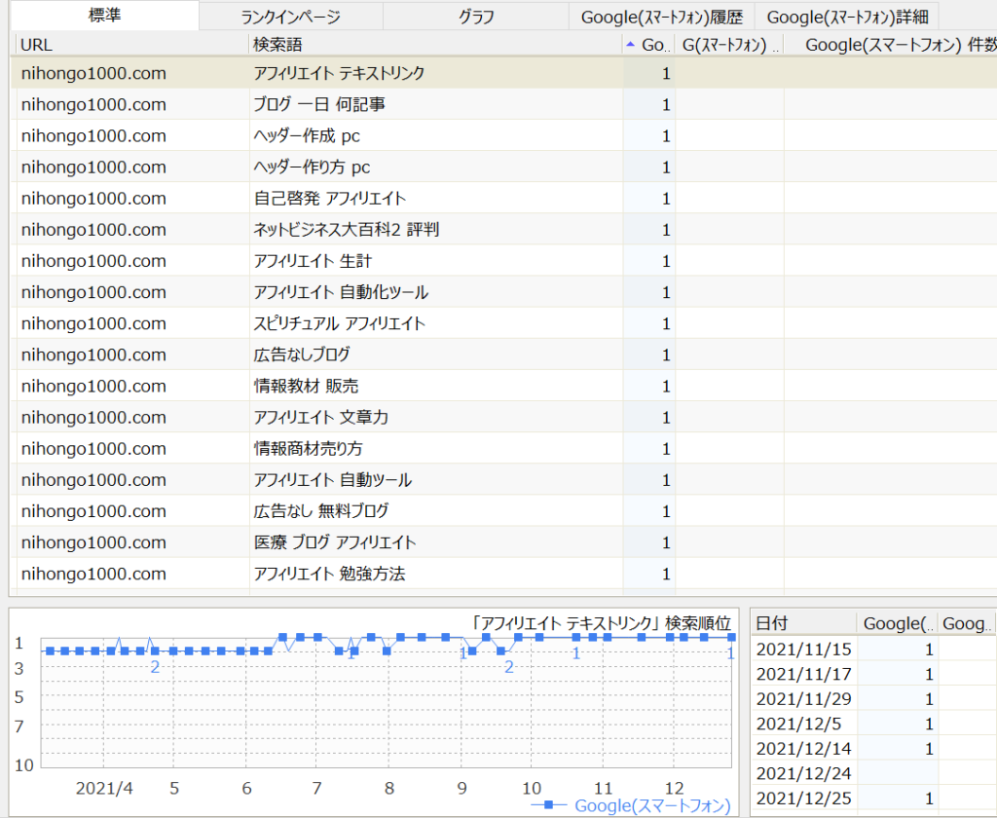Screen dimensions: 997x818
Task: Select the row 広告なしブログ
Action: (x=503, y=354)
